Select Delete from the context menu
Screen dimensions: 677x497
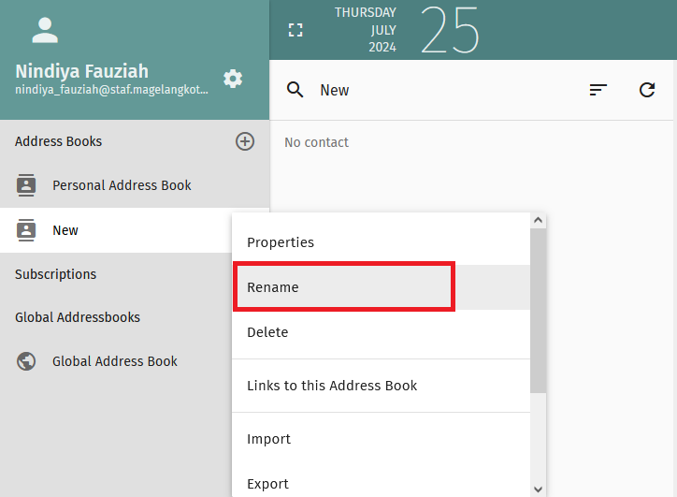(x=267, y=332)
